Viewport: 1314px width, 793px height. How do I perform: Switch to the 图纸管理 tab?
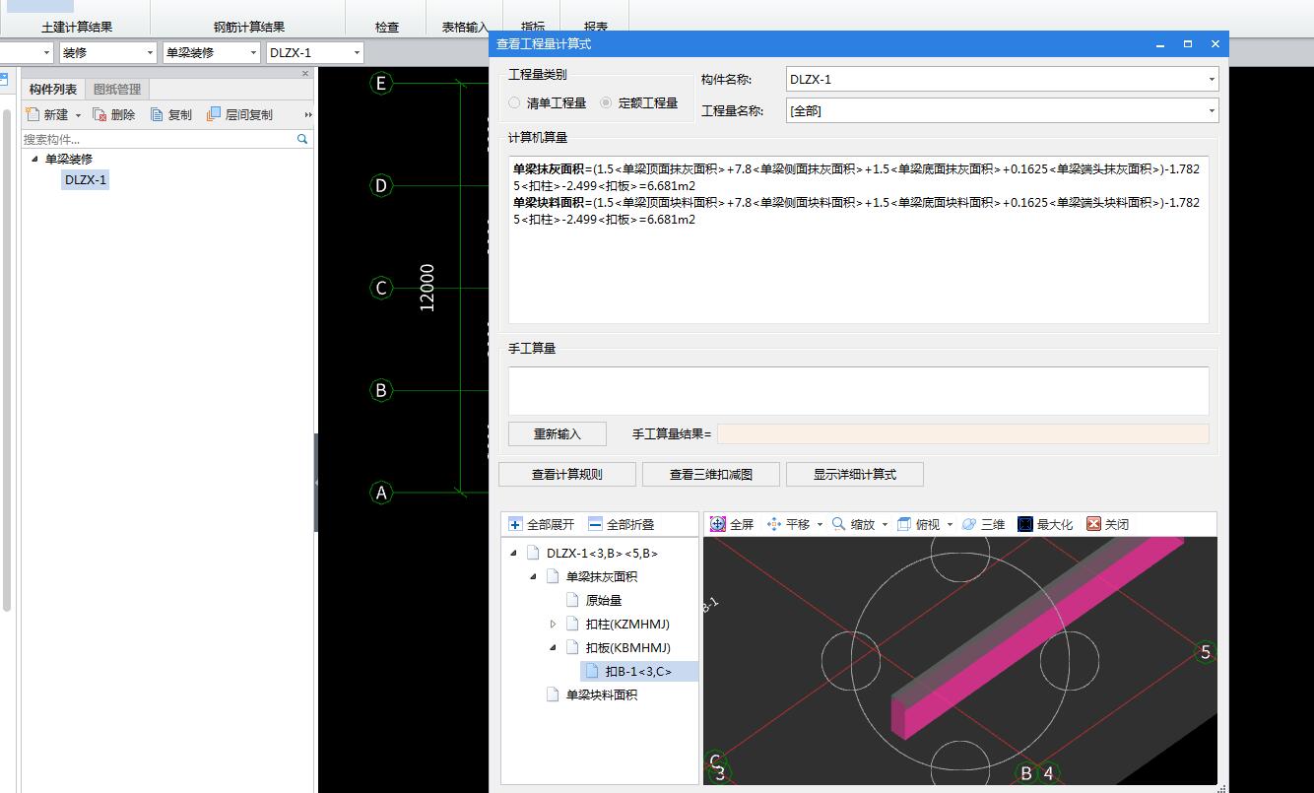(x=117, y=90)
